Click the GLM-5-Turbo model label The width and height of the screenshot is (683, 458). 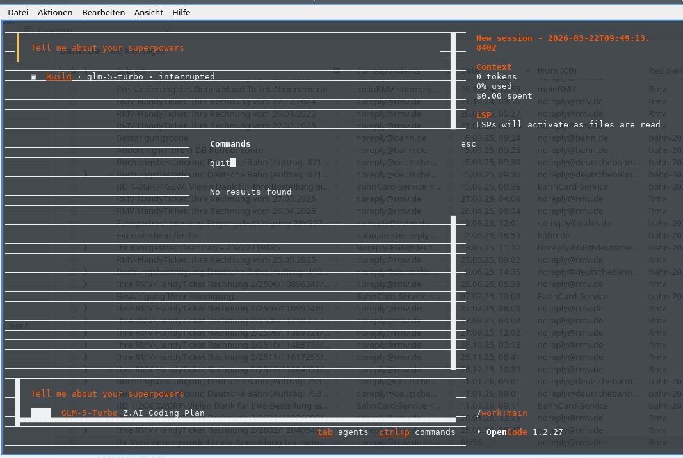[90, 413]
